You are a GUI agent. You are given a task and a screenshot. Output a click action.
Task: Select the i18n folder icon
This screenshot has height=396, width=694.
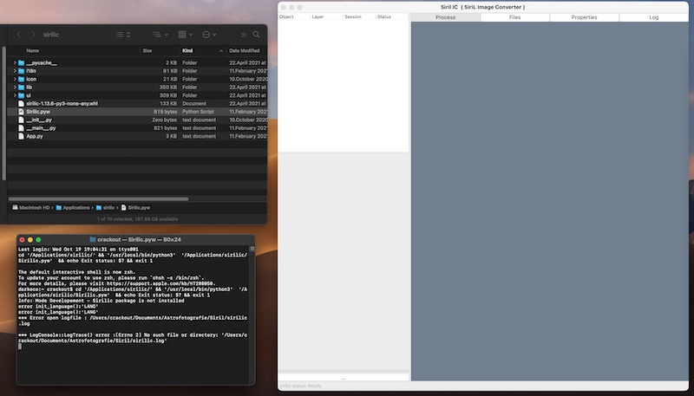(21, 71)
